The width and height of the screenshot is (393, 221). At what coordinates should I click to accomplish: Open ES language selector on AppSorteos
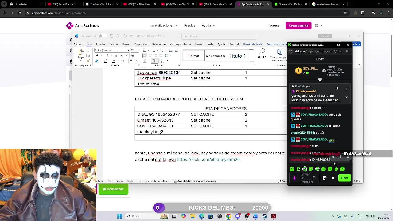(x=318, y=25)
